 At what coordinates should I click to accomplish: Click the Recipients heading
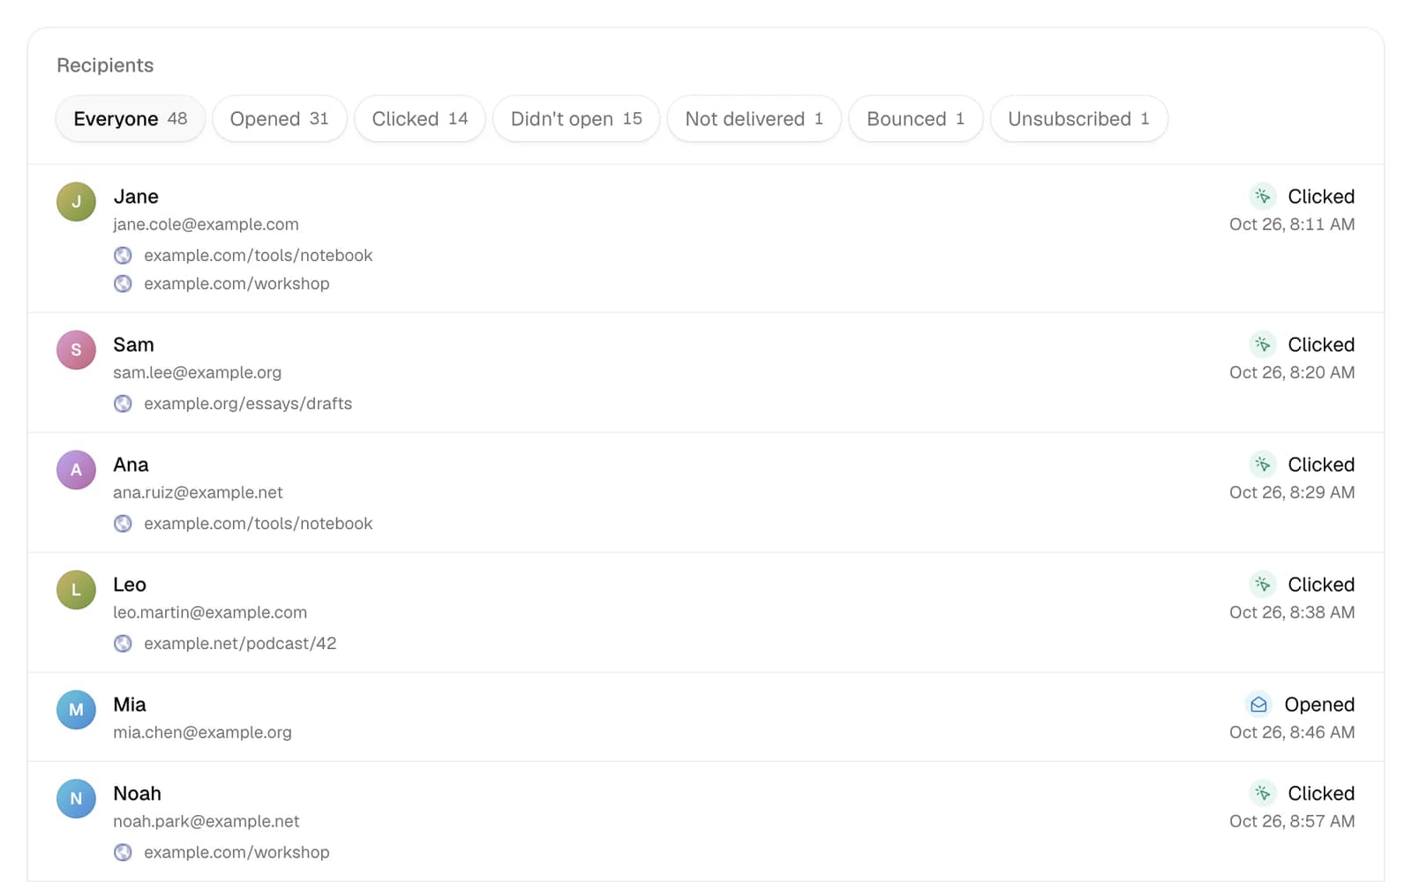105,65
